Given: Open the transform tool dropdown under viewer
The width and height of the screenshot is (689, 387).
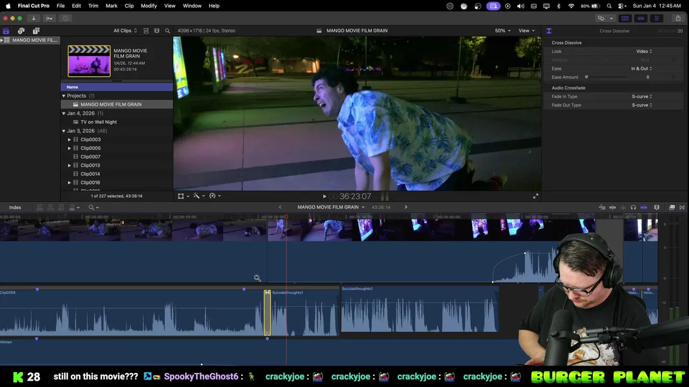Looking at the screenshot, I should pos(184,196).
